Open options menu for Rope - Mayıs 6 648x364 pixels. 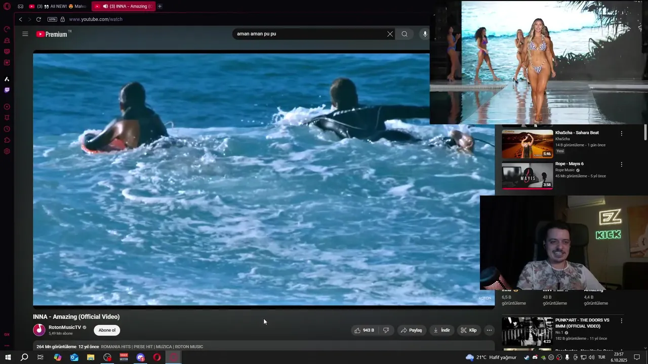(x=622, y=164)
